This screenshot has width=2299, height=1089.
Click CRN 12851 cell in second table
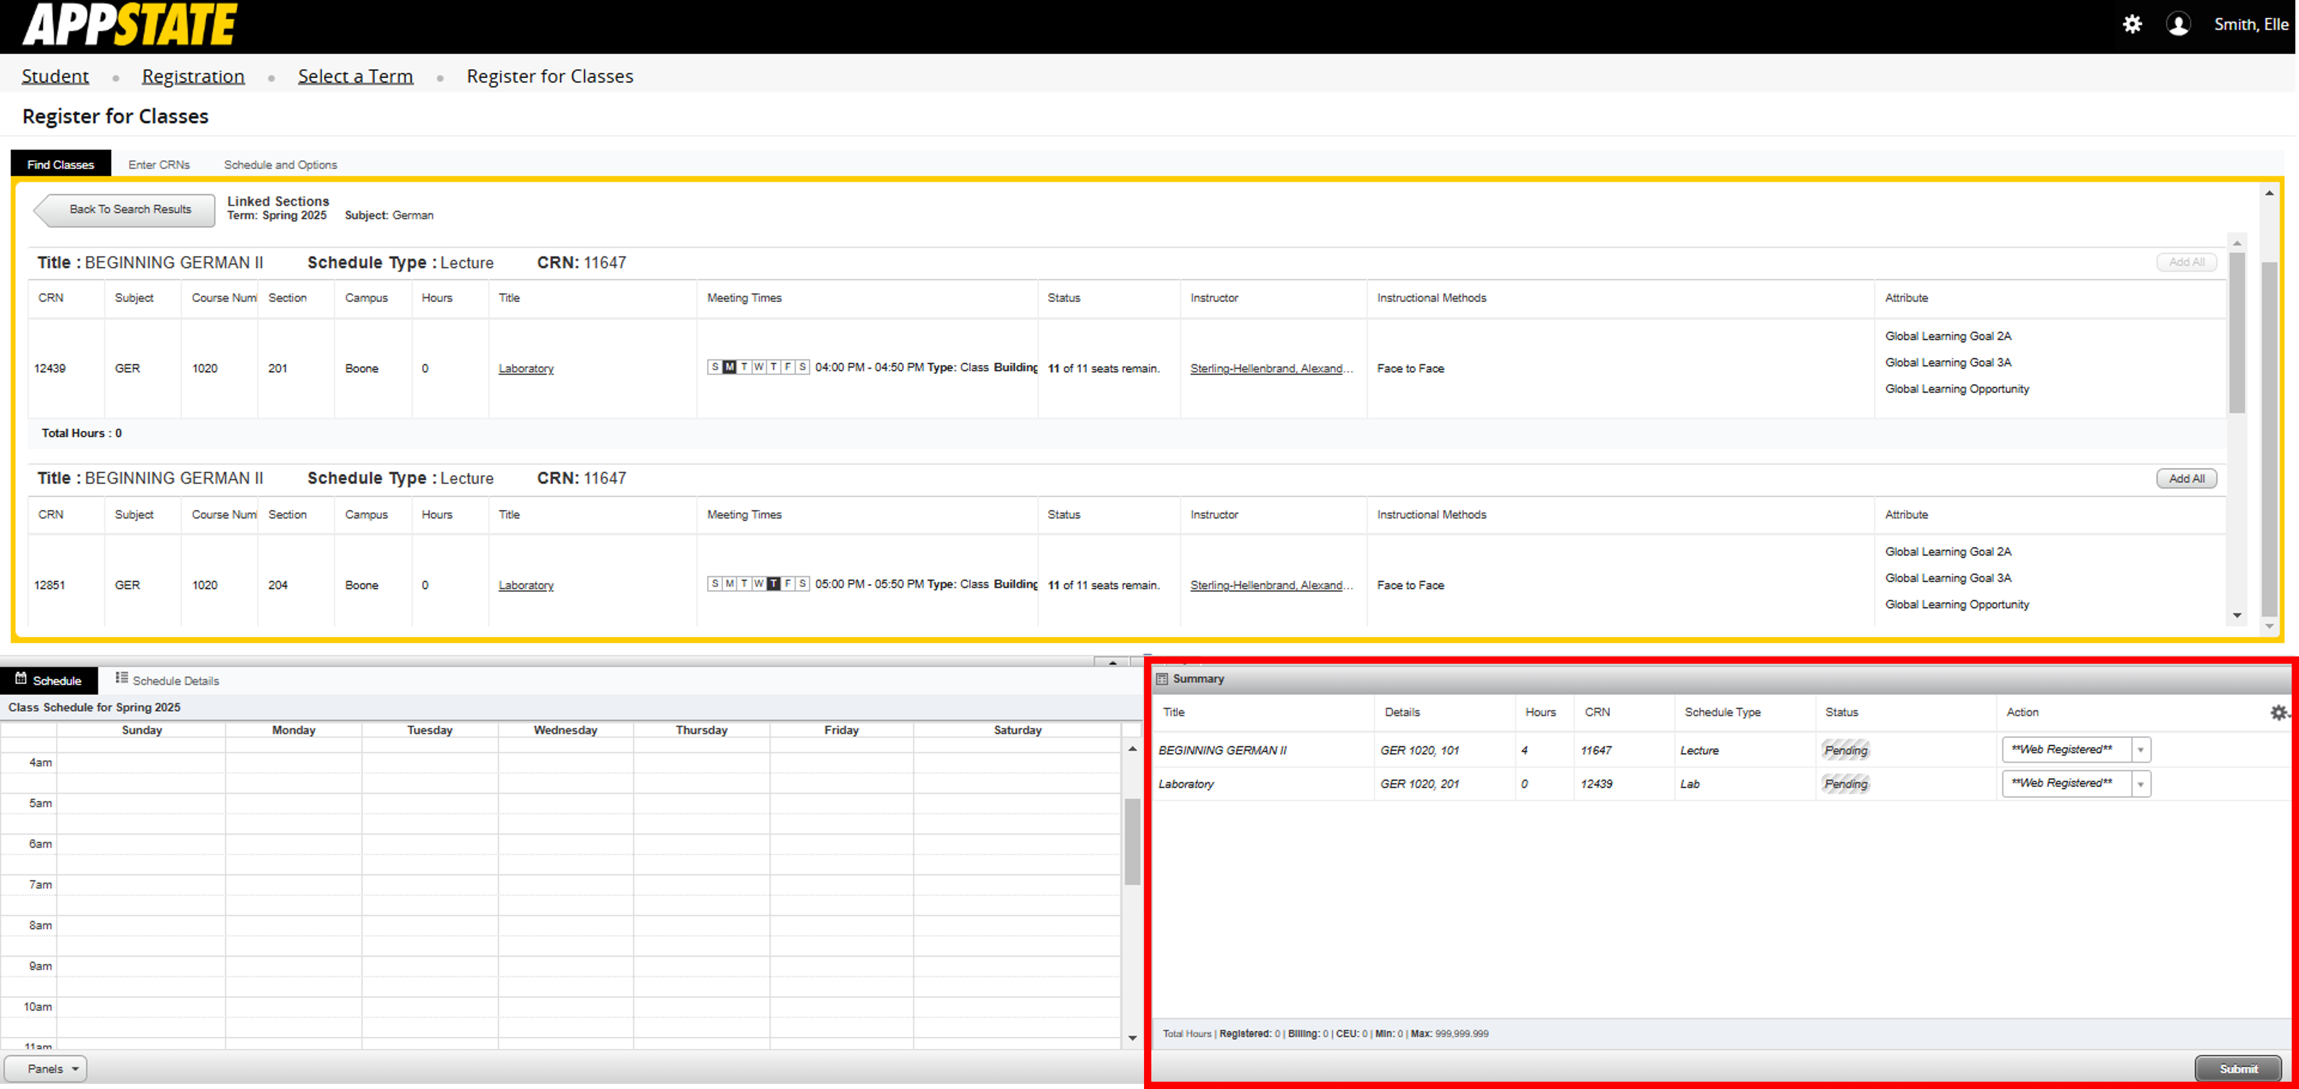click(50, 585)
